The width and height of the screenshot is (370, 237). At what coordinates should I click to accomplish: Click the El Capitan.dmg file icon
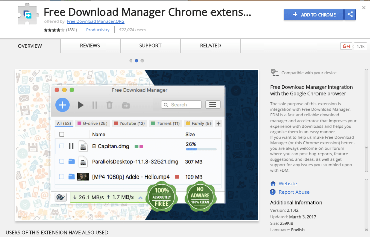[x=83, y=146]
